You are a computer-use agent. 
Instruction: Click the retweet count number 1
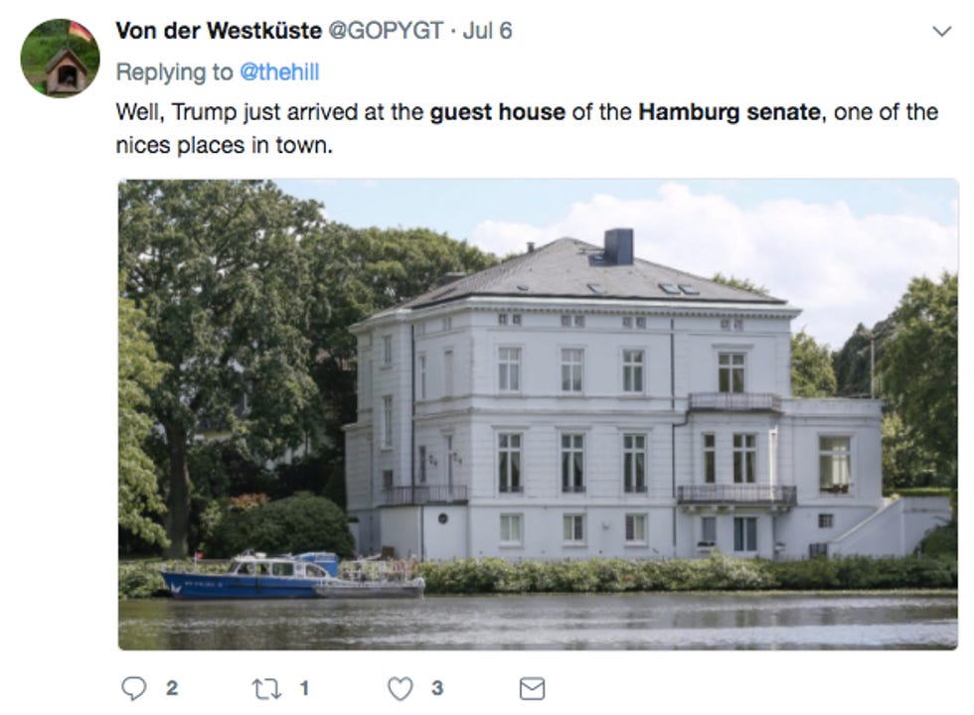(304, 688)
